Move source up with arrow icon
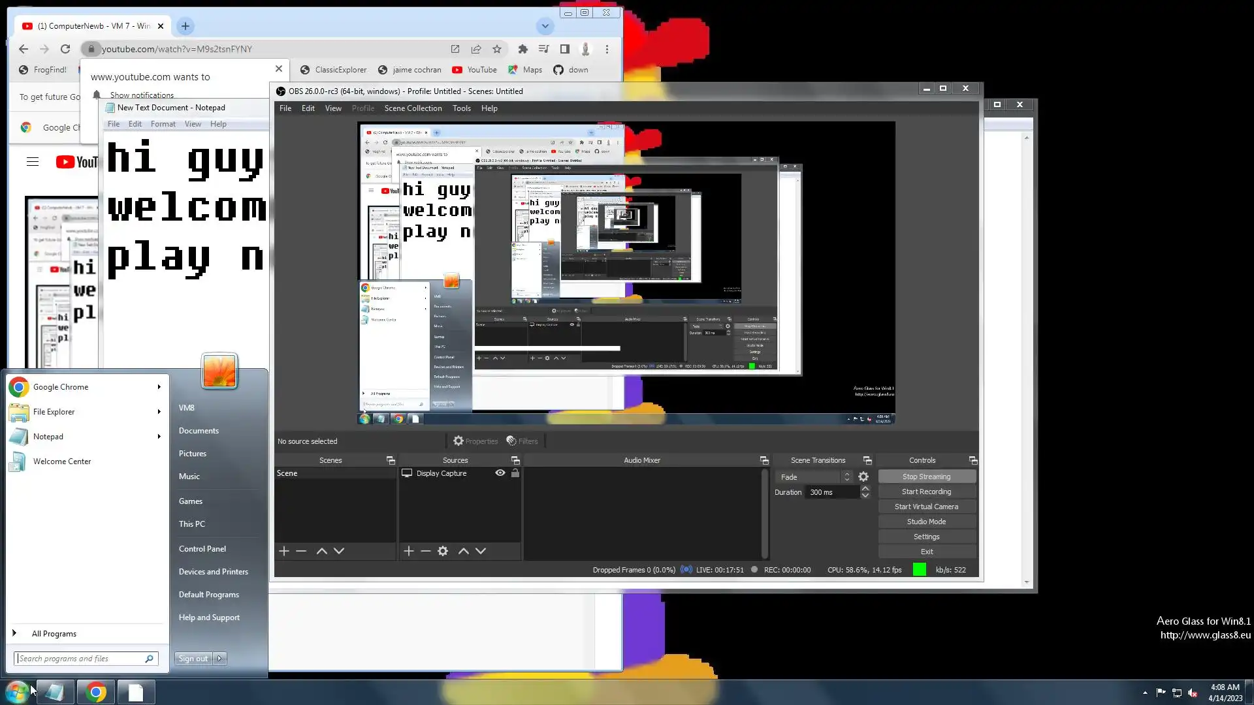The image size is (1254, 705). coord(464,551)
